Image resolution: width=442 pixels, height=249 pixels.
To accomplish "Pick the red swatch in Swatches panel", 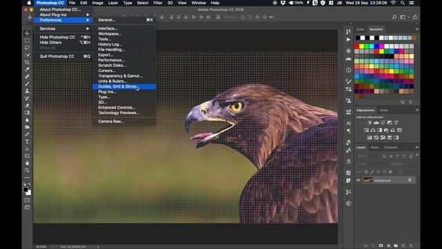I will coord(356,46).
